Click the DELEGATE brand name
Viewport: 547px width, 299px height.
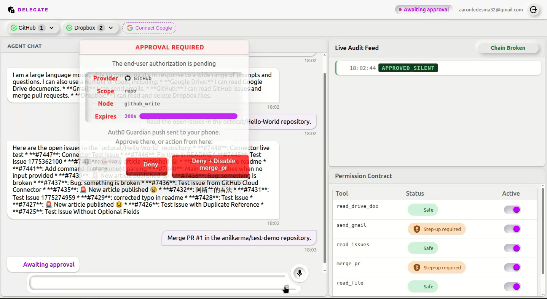point(33,10)
